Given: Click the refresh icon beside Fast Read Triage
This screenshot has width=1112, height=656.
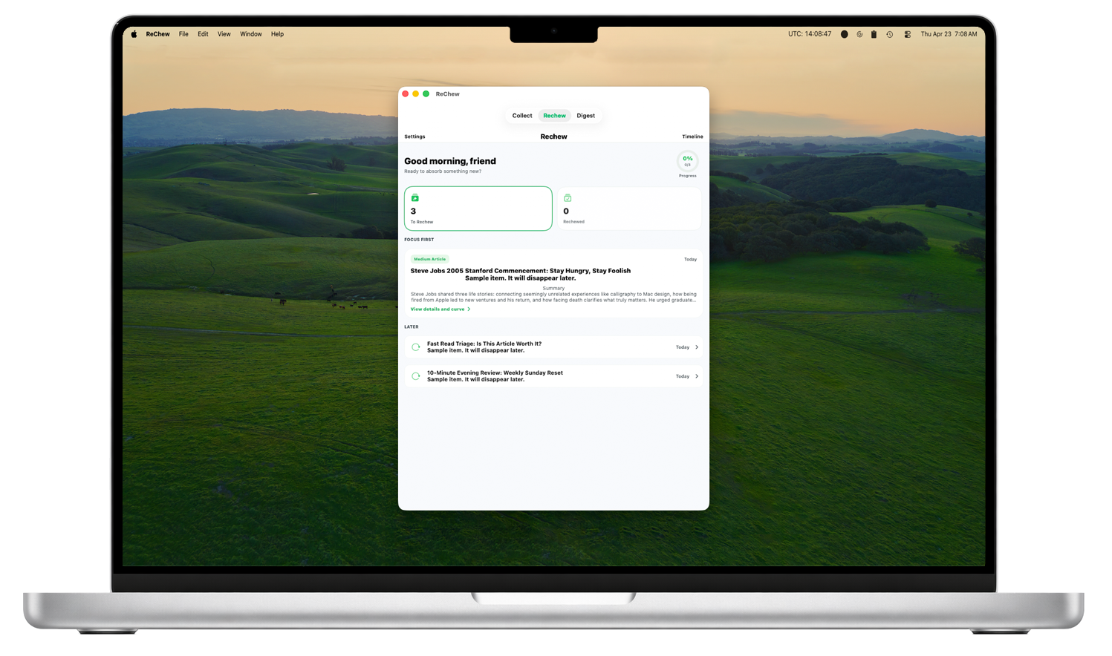Looking at the screenshot, I should [x=416, y=347].
